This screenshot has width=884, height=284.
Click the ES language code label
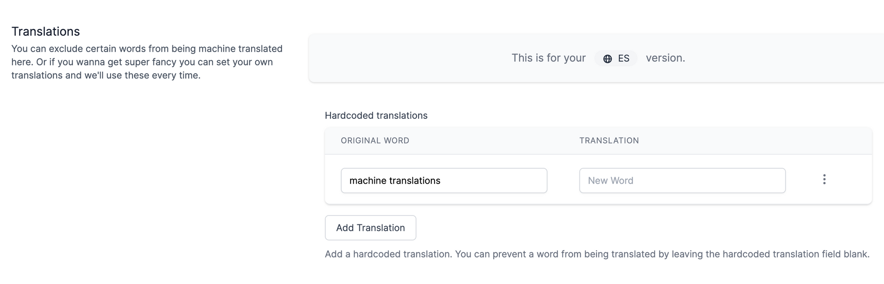624,58
